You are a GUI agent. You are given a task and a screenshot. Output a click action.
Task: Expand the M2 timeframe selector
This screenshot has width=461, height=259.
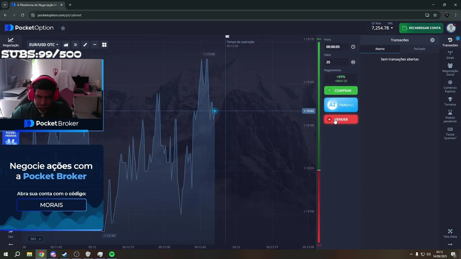point(35,239)
